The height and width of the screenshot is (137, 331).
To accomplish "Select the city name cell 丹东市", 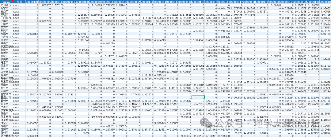I will click(6, 62).
